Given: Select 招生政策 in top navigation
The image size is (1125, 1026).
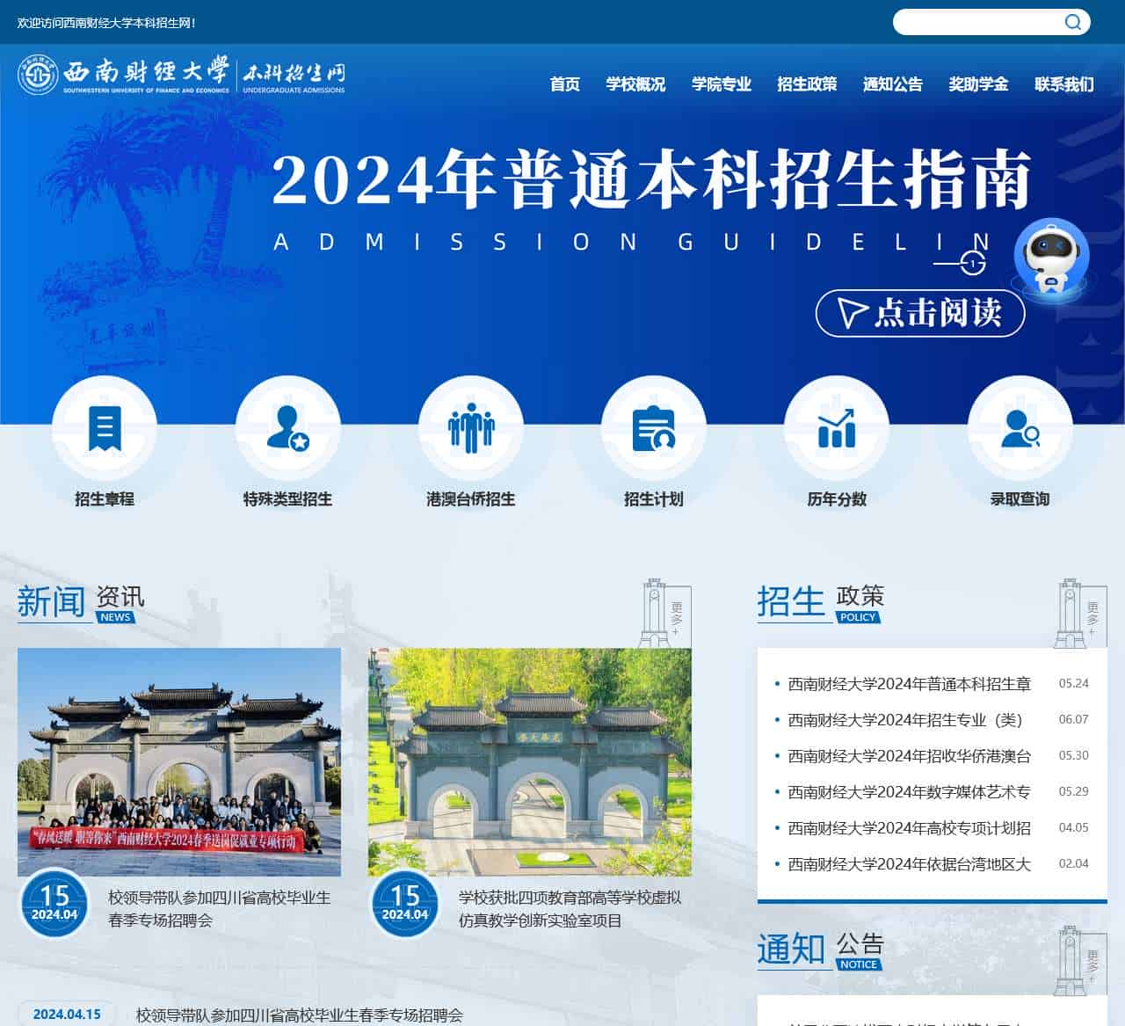Looking at the screenshot, I should click(806, 84).
